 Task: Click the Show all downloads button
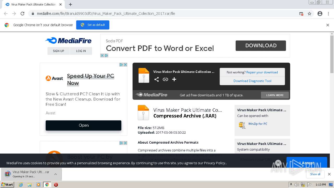[315, 174]
